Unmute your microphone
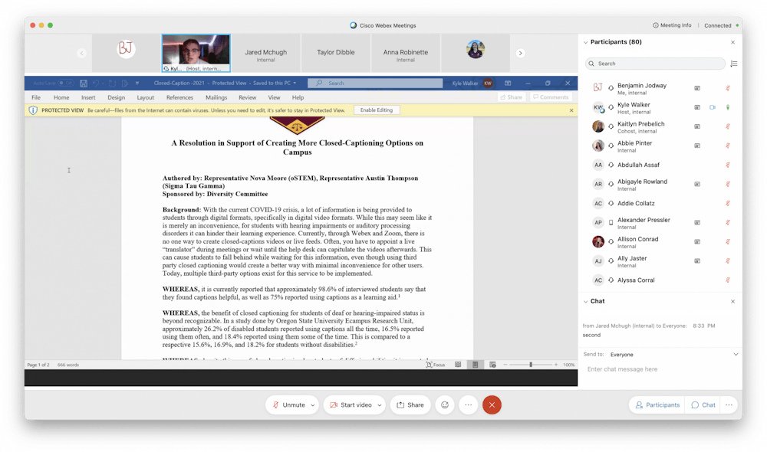This screenshot has height=452, width=767. tap(288, 405)
